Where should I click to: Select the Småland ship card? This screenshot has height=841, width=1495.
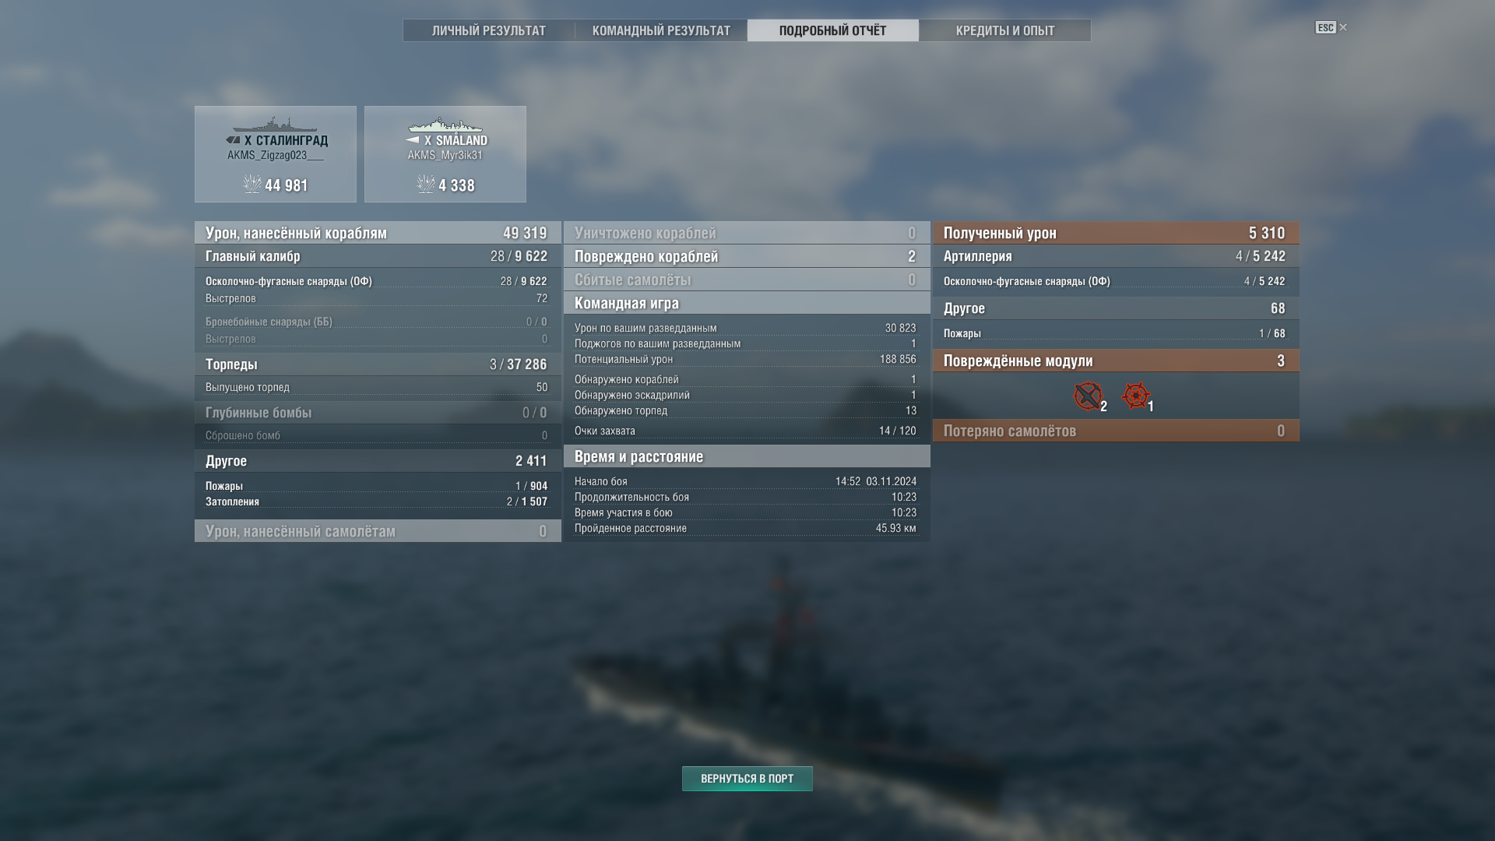(x=445, y=154)
